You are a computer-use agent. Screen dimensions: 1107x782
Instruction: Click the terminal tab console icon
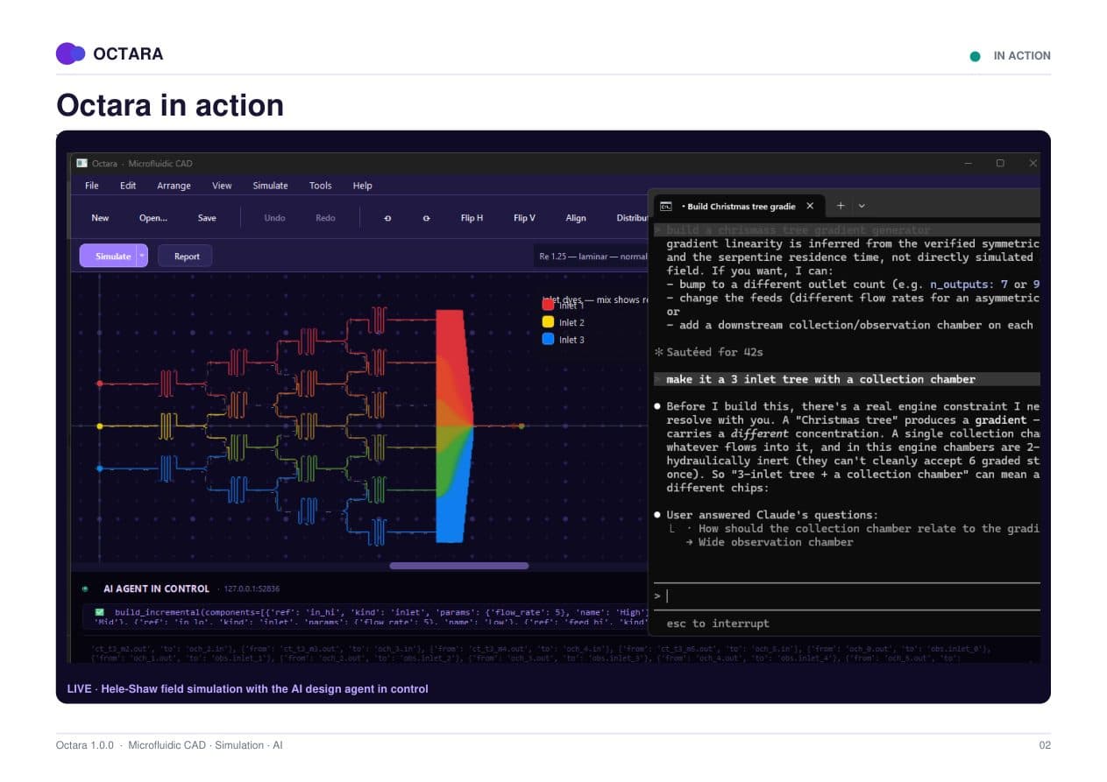666,207
